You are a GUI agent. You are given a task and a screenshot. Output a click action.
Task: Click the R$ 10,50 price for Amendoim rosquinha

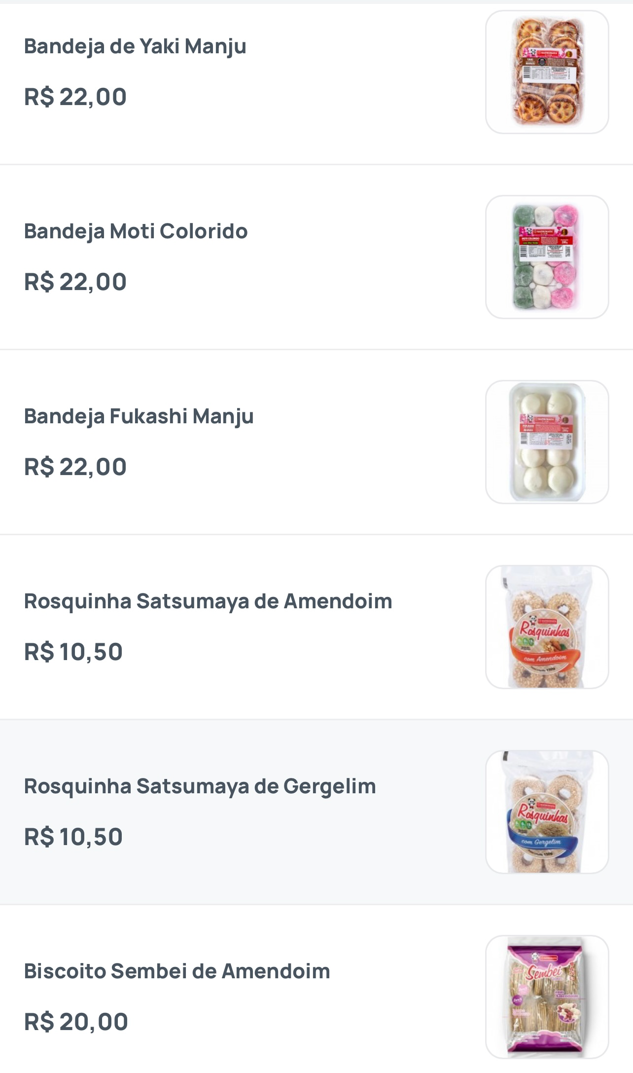pyautogui.click(x=73, y=652)
